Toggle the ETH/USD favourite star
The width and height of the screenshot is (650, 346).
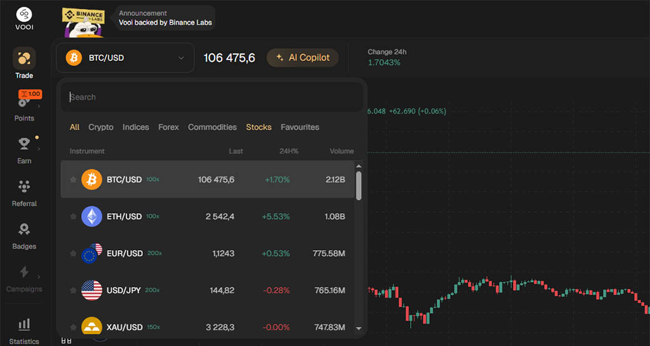pos(73,216)
